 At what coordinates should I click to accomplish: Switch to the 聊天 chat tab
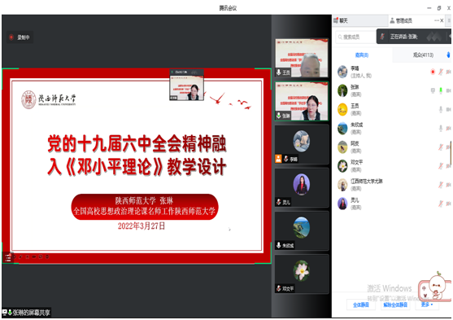(359, 20)
